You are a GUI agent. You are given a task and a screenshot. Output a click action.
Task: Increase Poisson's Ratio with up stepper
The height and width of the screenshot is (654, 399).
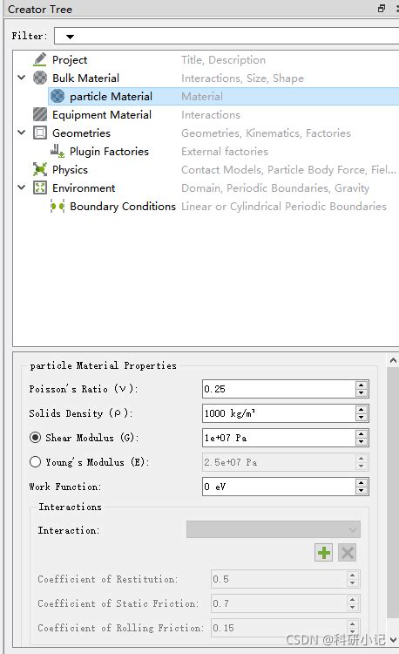[x=361, y=385]
